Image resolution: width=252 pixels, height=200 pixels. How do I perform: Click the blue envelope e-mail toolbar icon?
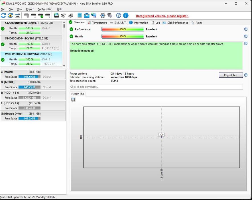point(87,15)
